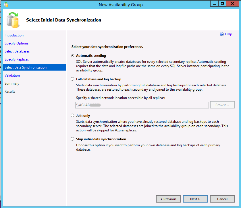This screenshot has width=241, height=208.
Task: Click the Browse button for network location
Action: click(x=222, y=105)
